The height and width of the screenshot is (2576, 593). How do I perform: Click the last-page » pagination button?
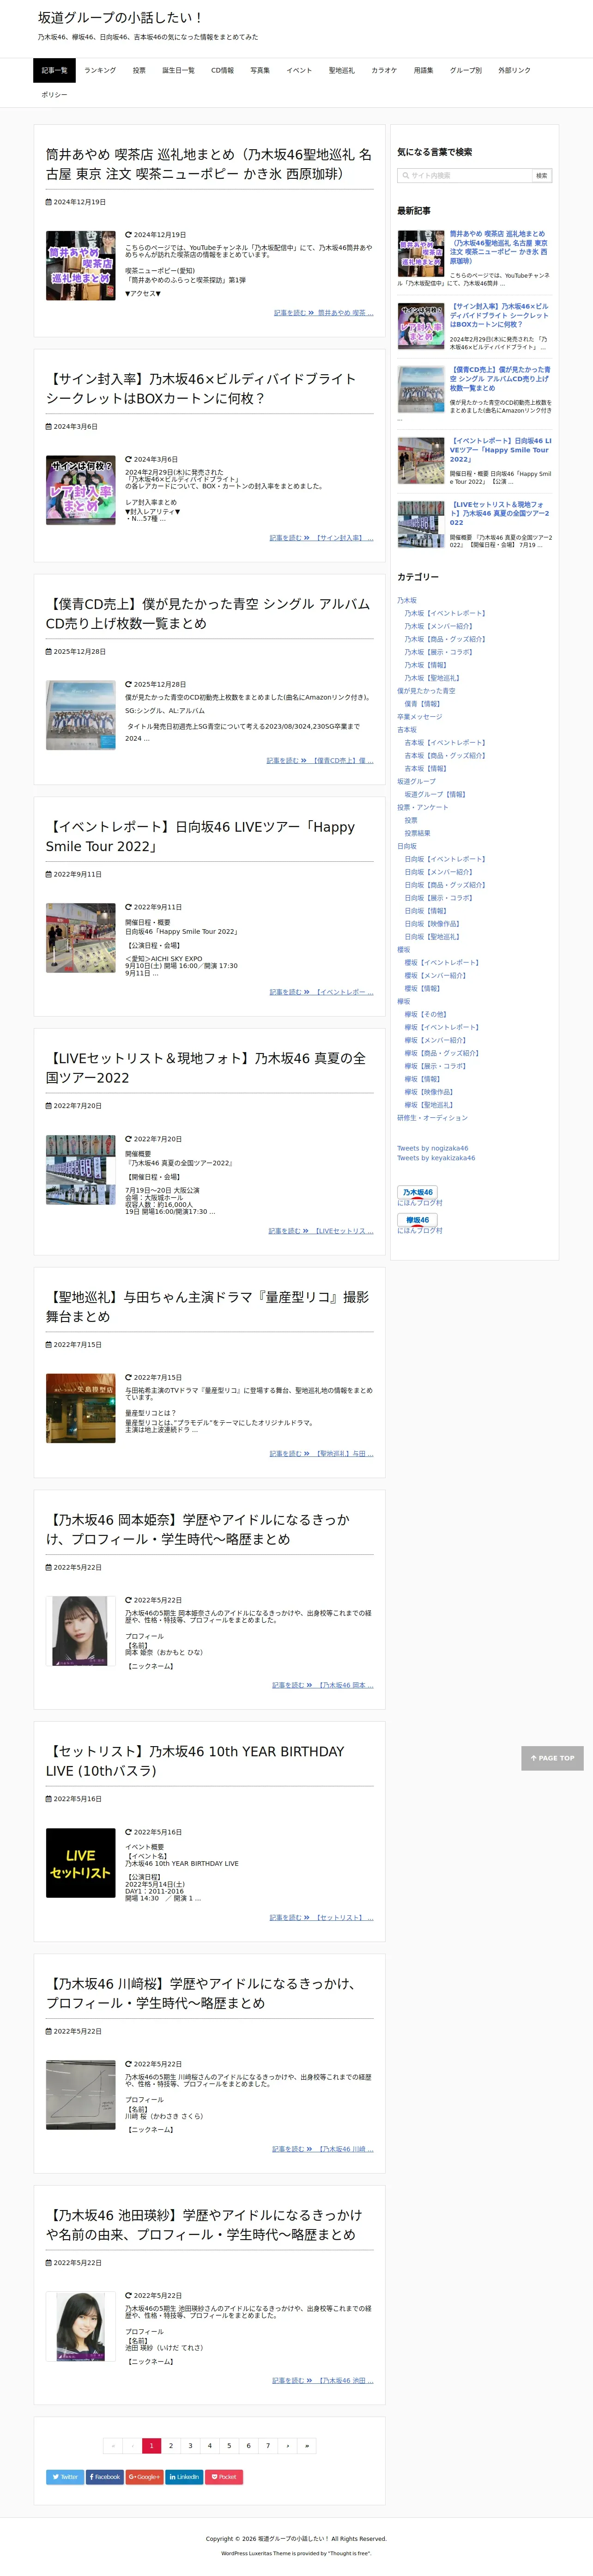click(x=307, y=2446)
